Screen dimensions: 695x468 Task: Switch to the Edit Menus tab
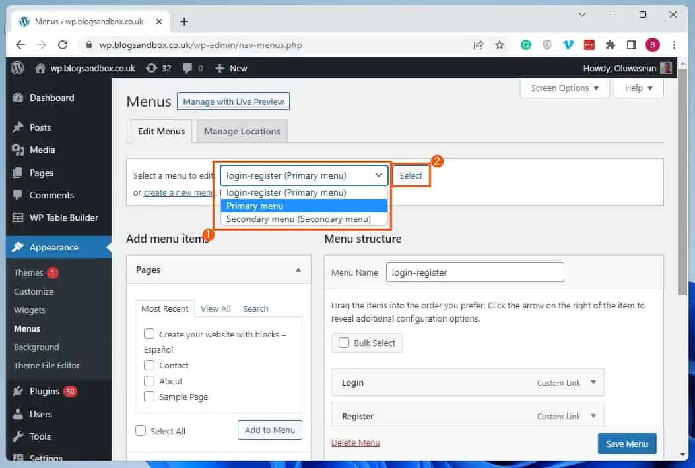[x=161, y=131]
